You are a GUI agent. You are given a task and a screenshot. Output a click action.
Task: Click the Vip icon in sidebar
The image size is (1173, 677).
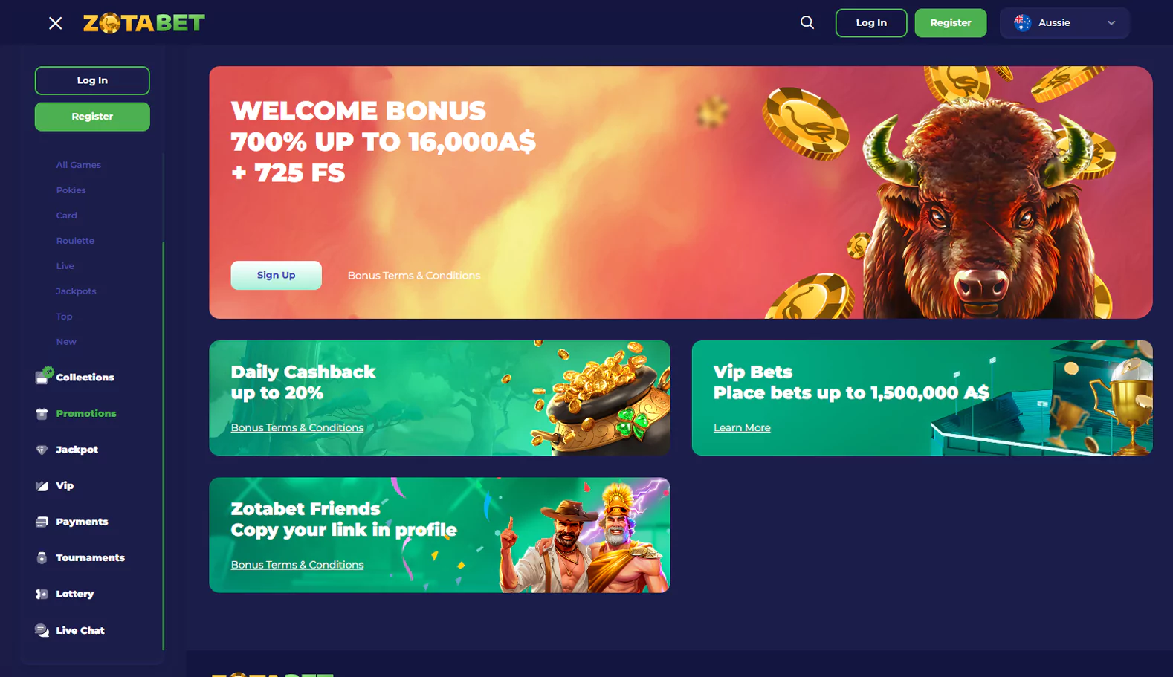[x=42, y=486]
